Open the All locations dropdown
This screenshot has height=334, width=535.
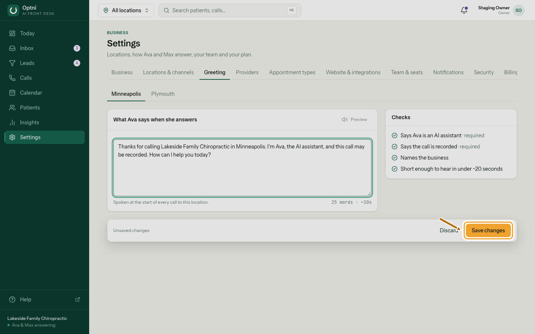coord(126,10)
